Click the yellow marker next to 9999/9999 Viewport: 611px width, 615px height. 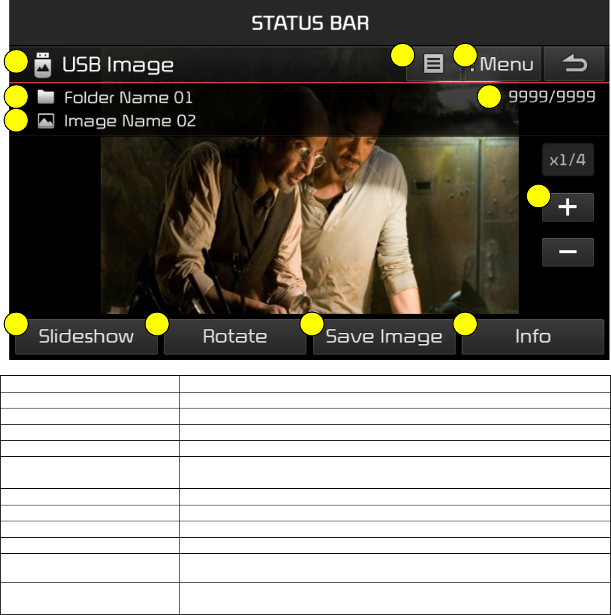(489, 96)
